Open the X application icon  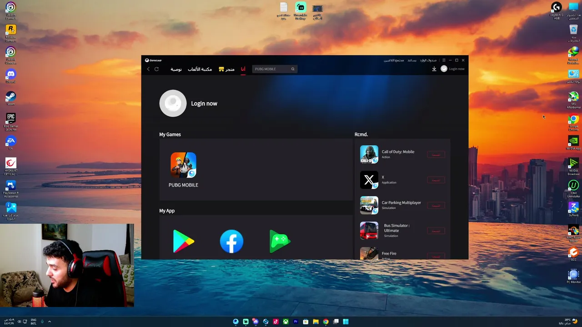pyautogui.click(x=369, y=180)
